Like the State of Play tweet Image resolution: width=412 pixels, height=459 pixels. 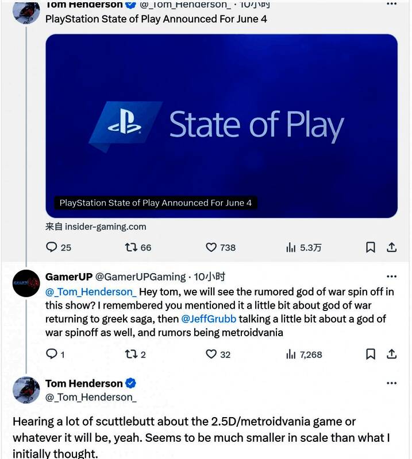pos(211,247)
